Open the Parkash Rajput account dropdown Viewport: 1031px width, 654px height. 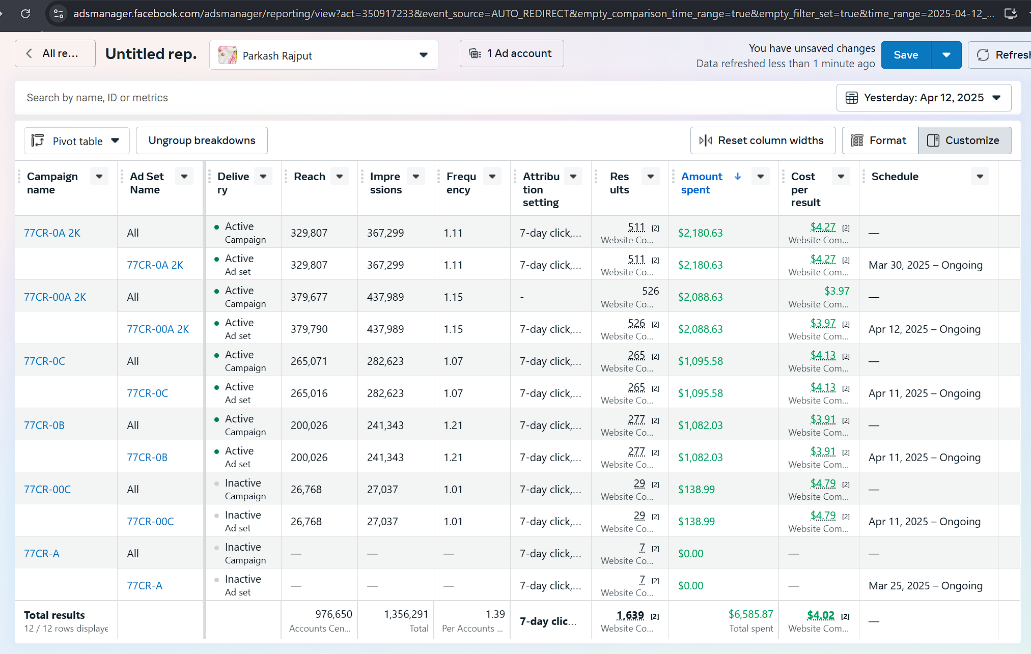click(324, 55)
